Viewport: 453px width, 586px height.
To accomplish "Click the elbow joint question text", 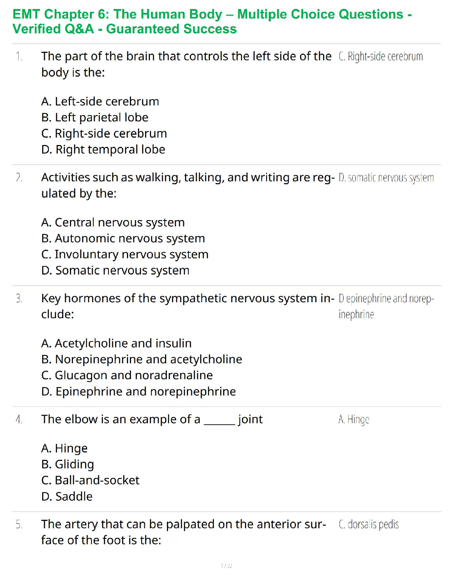I will tap(152, 419).
